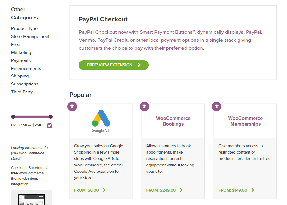Screen dimensions: 287x205
Task: Click the trophy badge on the Google Ads card
Action: pyautogui.click(x=72, y=106)
